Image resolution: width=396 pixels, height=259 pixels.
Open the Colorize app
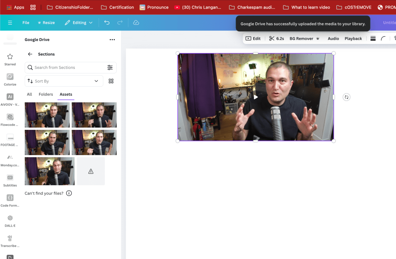[x=10, y=80]
